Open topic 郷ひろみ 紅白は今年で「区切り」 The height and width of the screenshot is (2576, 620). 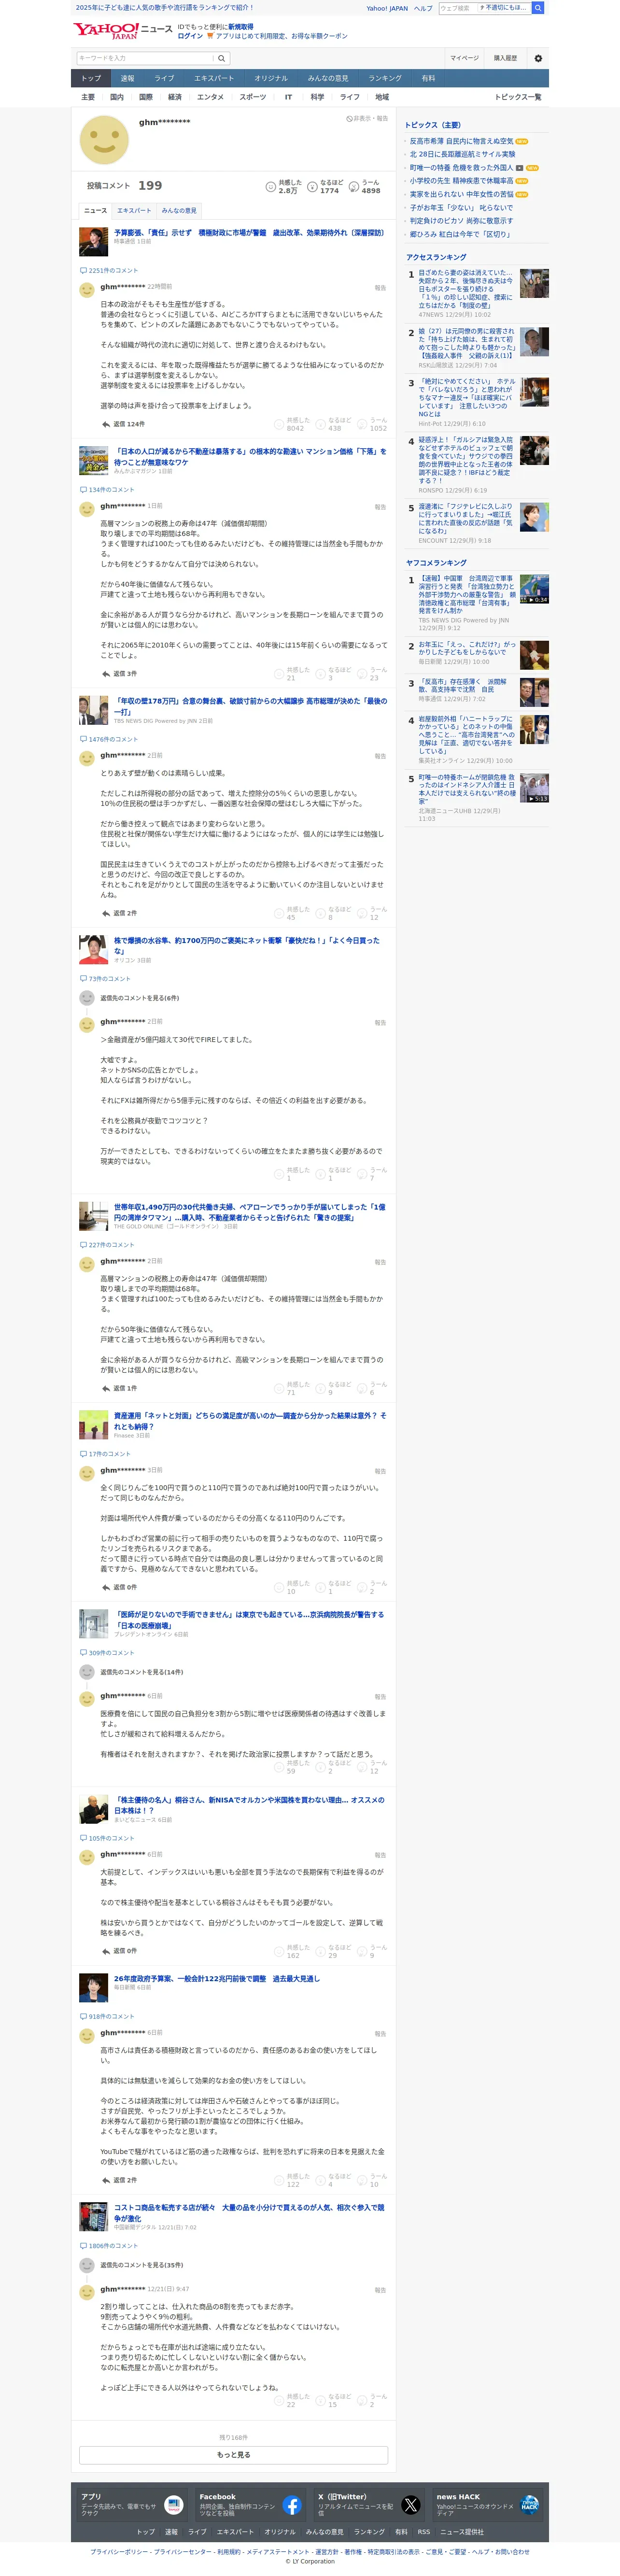coord(460,234)
